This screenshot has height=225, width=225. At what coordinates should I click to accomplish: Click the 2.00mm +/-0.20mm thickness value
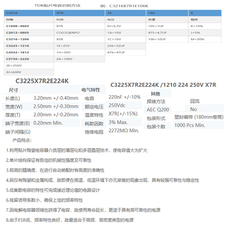point(56,115)
